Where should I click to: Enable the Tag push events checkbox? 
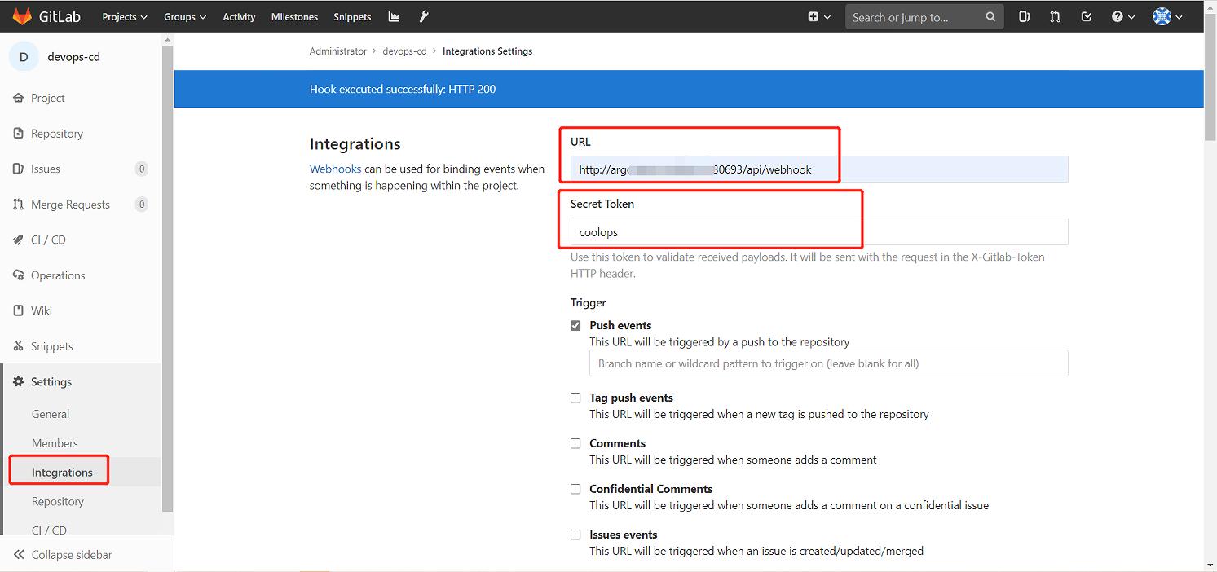(575, 398)
